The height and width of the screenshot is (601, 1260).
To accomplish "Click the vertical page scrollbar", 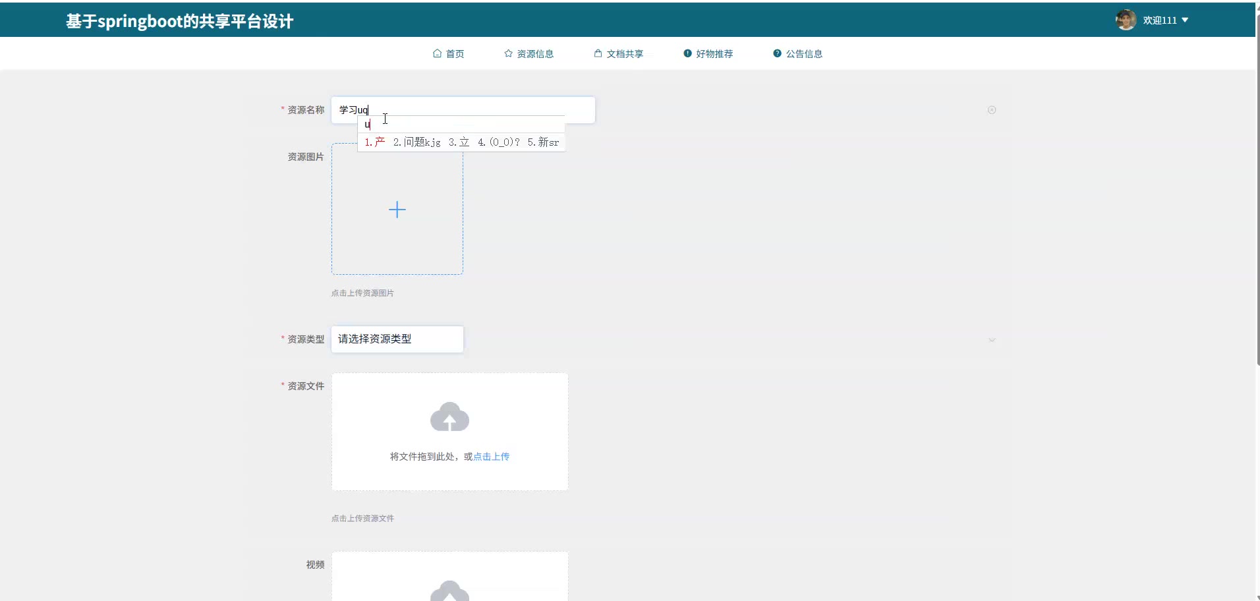I will 1257,198.
